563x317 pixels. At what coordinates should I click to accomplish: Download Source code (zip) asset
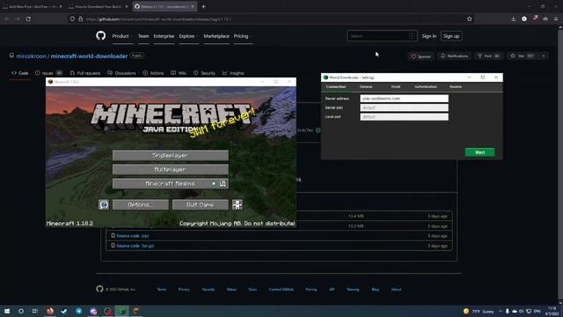click(133, 236)
